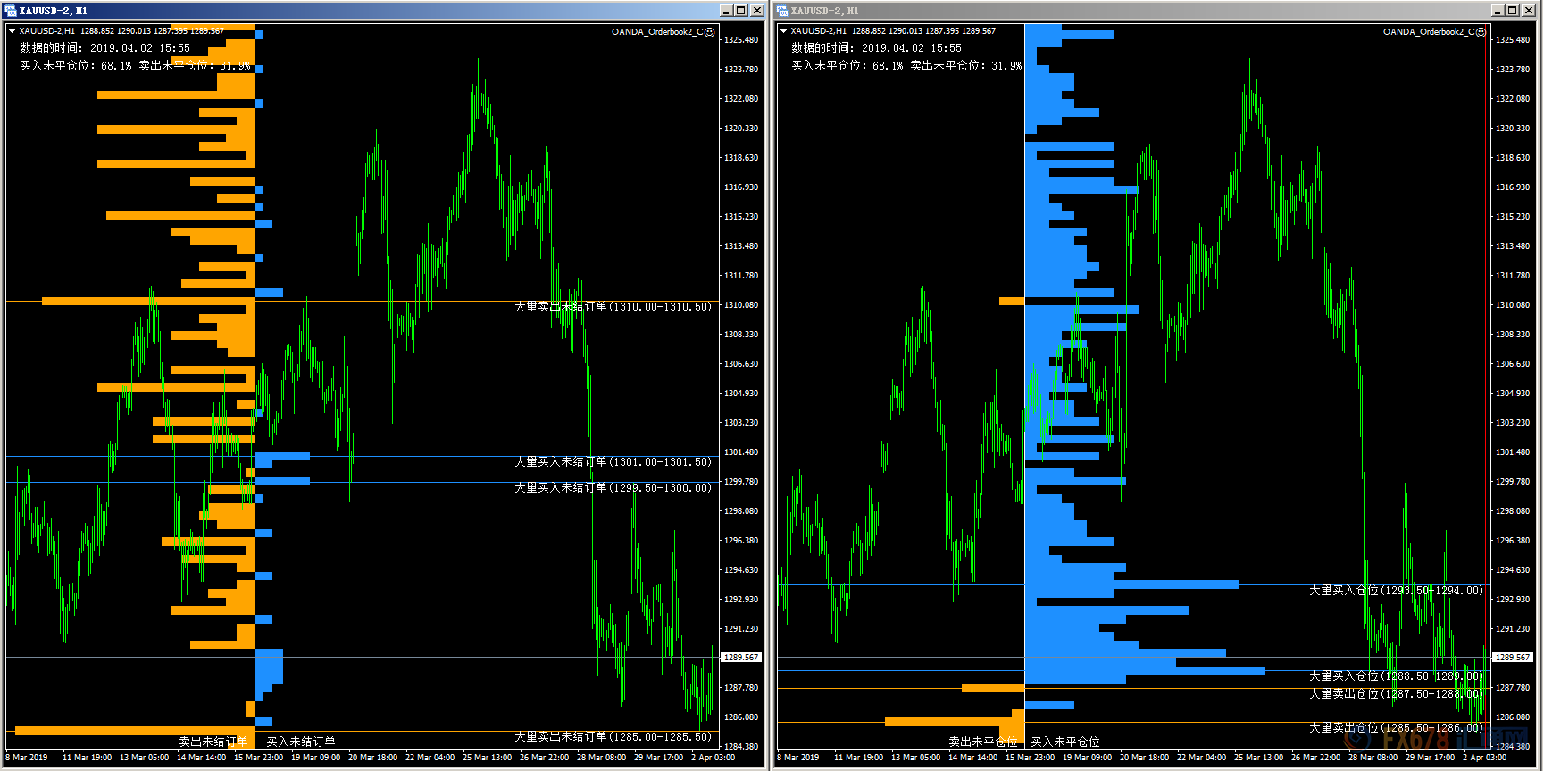This screenshot has width=1544, height=771.
Task: Click current price tag 1289.567 on the left chart axis
Action: 741,658
